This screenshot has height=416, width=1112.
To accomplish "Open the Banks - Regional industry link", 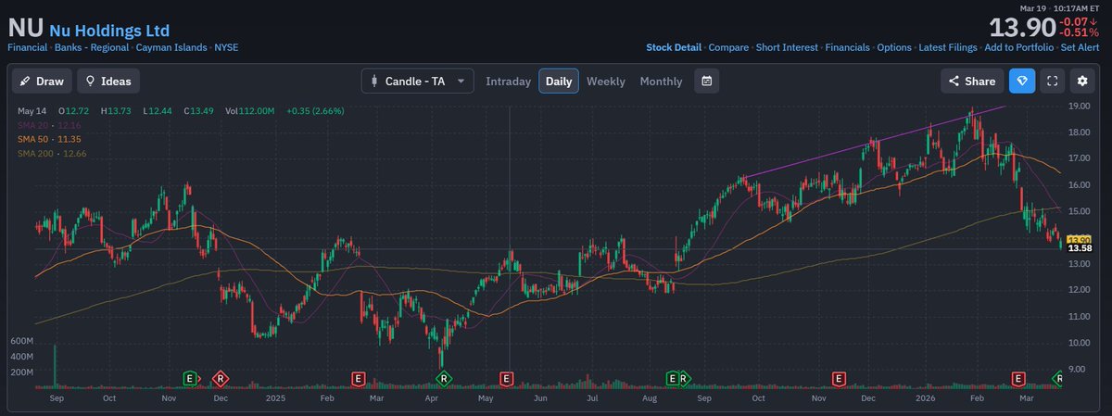I will tap(92, 46).
